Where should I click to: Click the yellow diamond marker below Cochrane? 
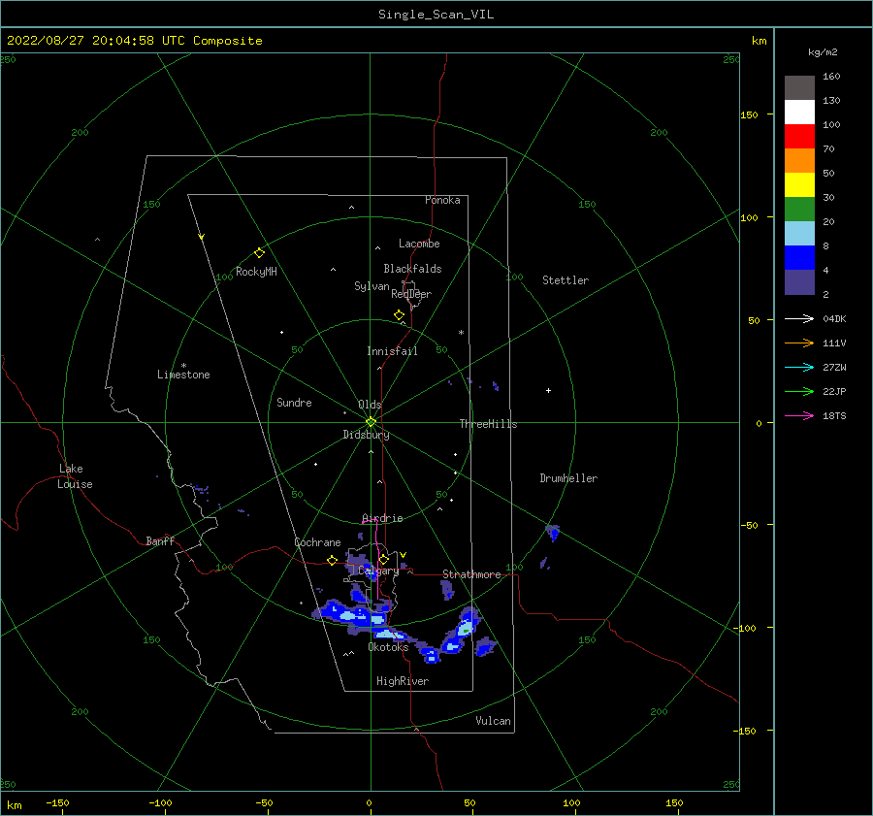tap(333, 560)
